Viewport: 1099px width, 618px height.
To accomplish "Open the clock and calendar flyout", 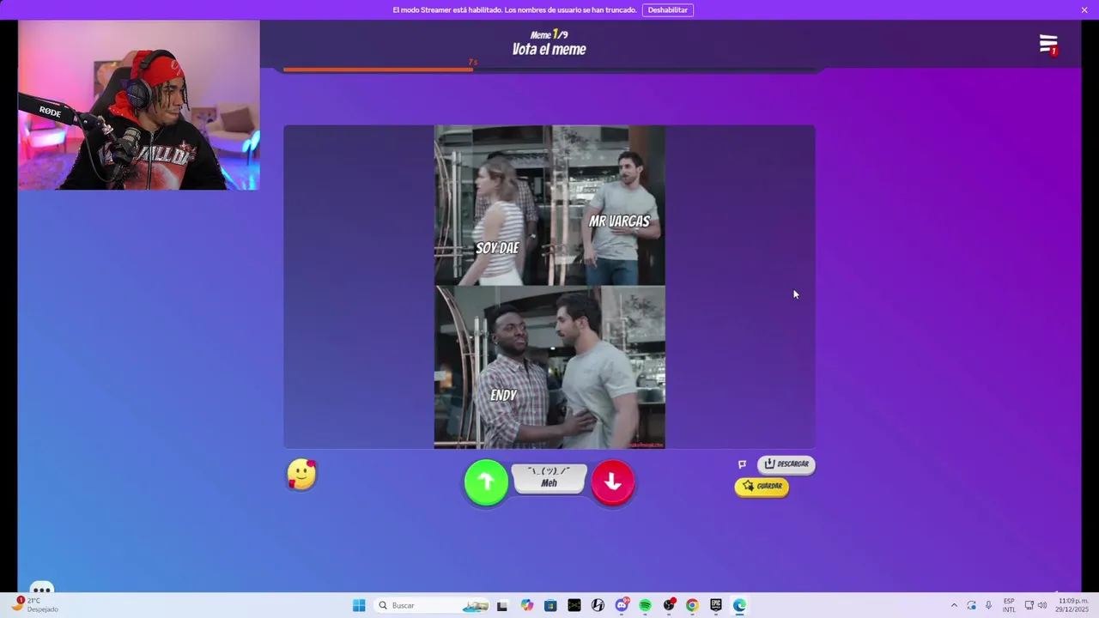I will (1073, 605).
